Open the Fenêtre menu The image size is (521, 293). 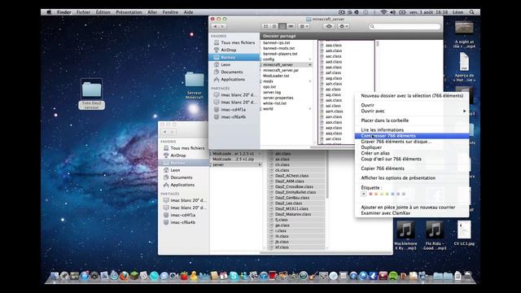click(x=170, y=12)
